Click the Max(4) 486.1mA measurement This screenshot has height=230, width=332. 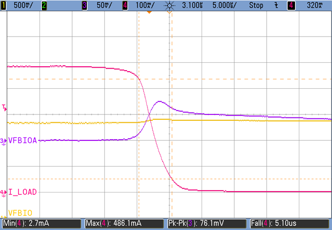[x=124, y=223]
